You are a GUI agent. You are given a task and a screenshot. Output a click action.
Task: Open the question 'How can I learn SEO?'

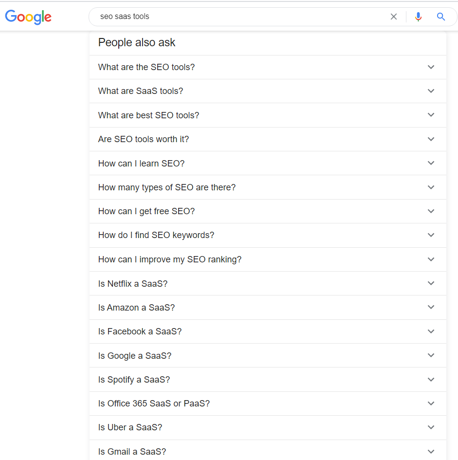coord(268,163)
